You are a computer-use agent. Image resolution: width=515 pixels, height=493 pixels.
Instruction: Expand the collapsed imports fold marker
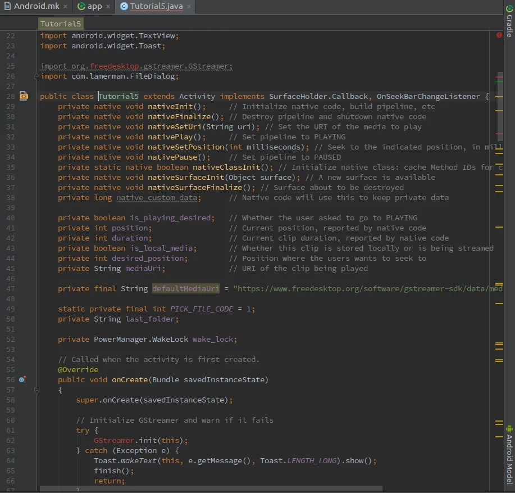coord(37,76)
